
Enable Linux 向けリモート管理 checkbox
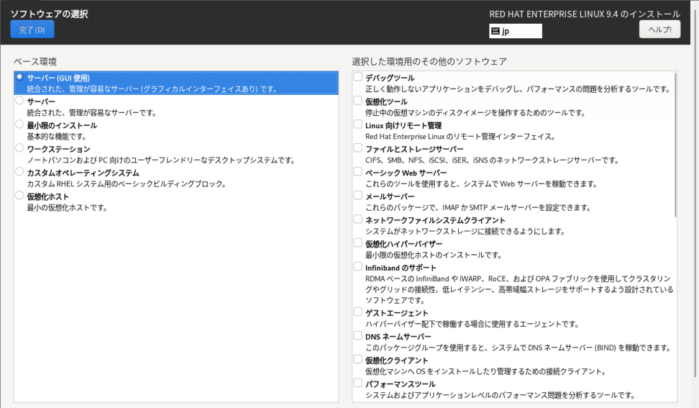pos(358,125)
